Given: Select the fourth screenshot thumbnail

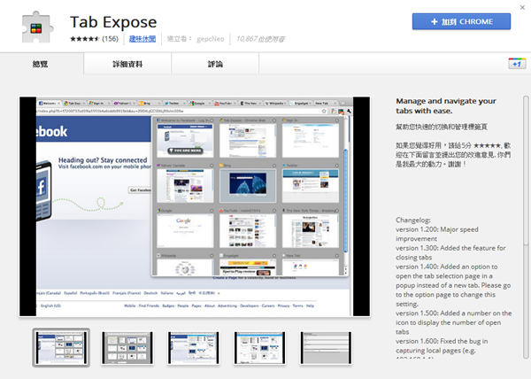Looking at the screenshot, I should tap(259, 348).
